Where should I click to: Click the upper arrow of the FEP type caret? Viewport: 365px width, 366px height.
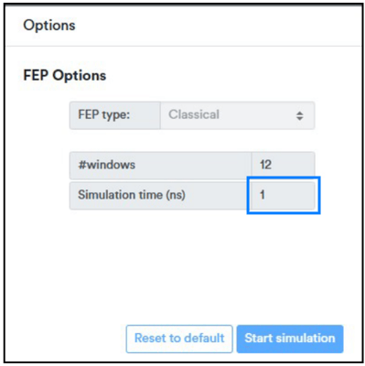point(300,113)
